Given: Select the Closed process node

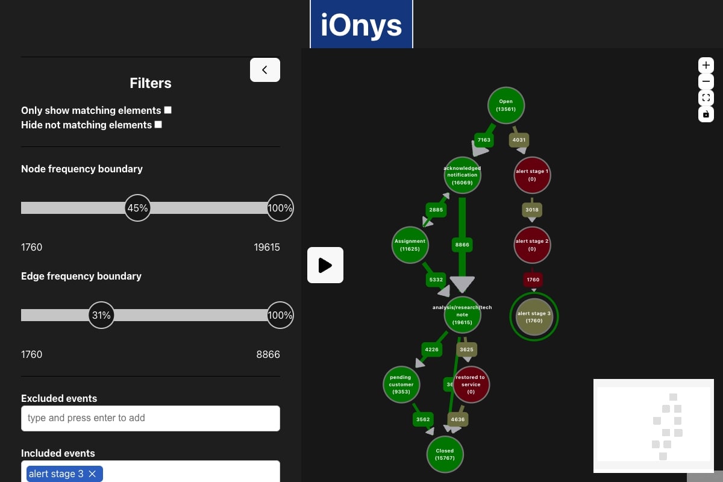Looking at the screenshot, I should point(445,454).
